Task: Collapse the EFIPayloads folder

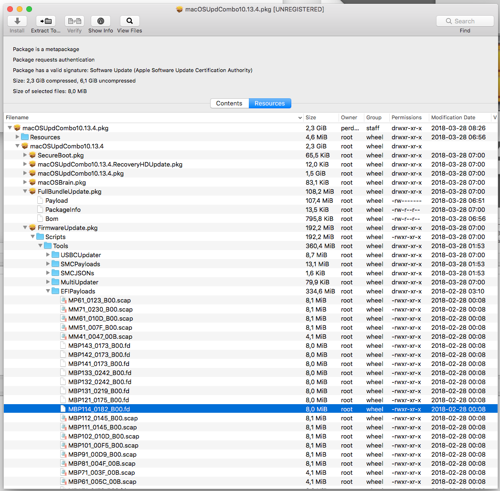Action: coord(48,291)
